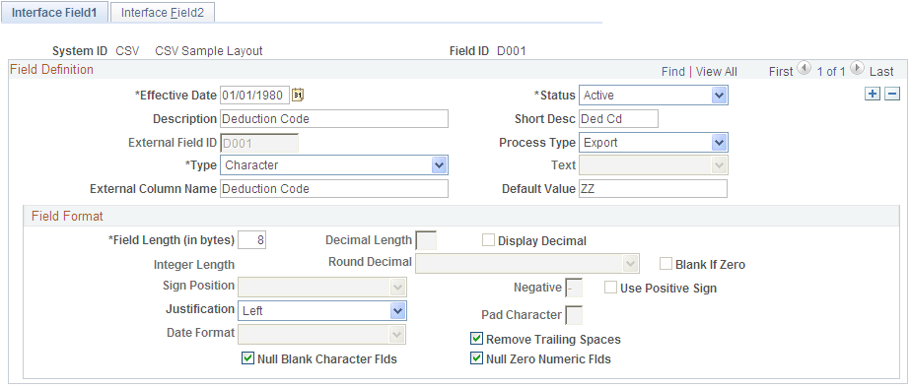
Task: Click the 'CSV Sample Layout' text
Action: point(209,51)
